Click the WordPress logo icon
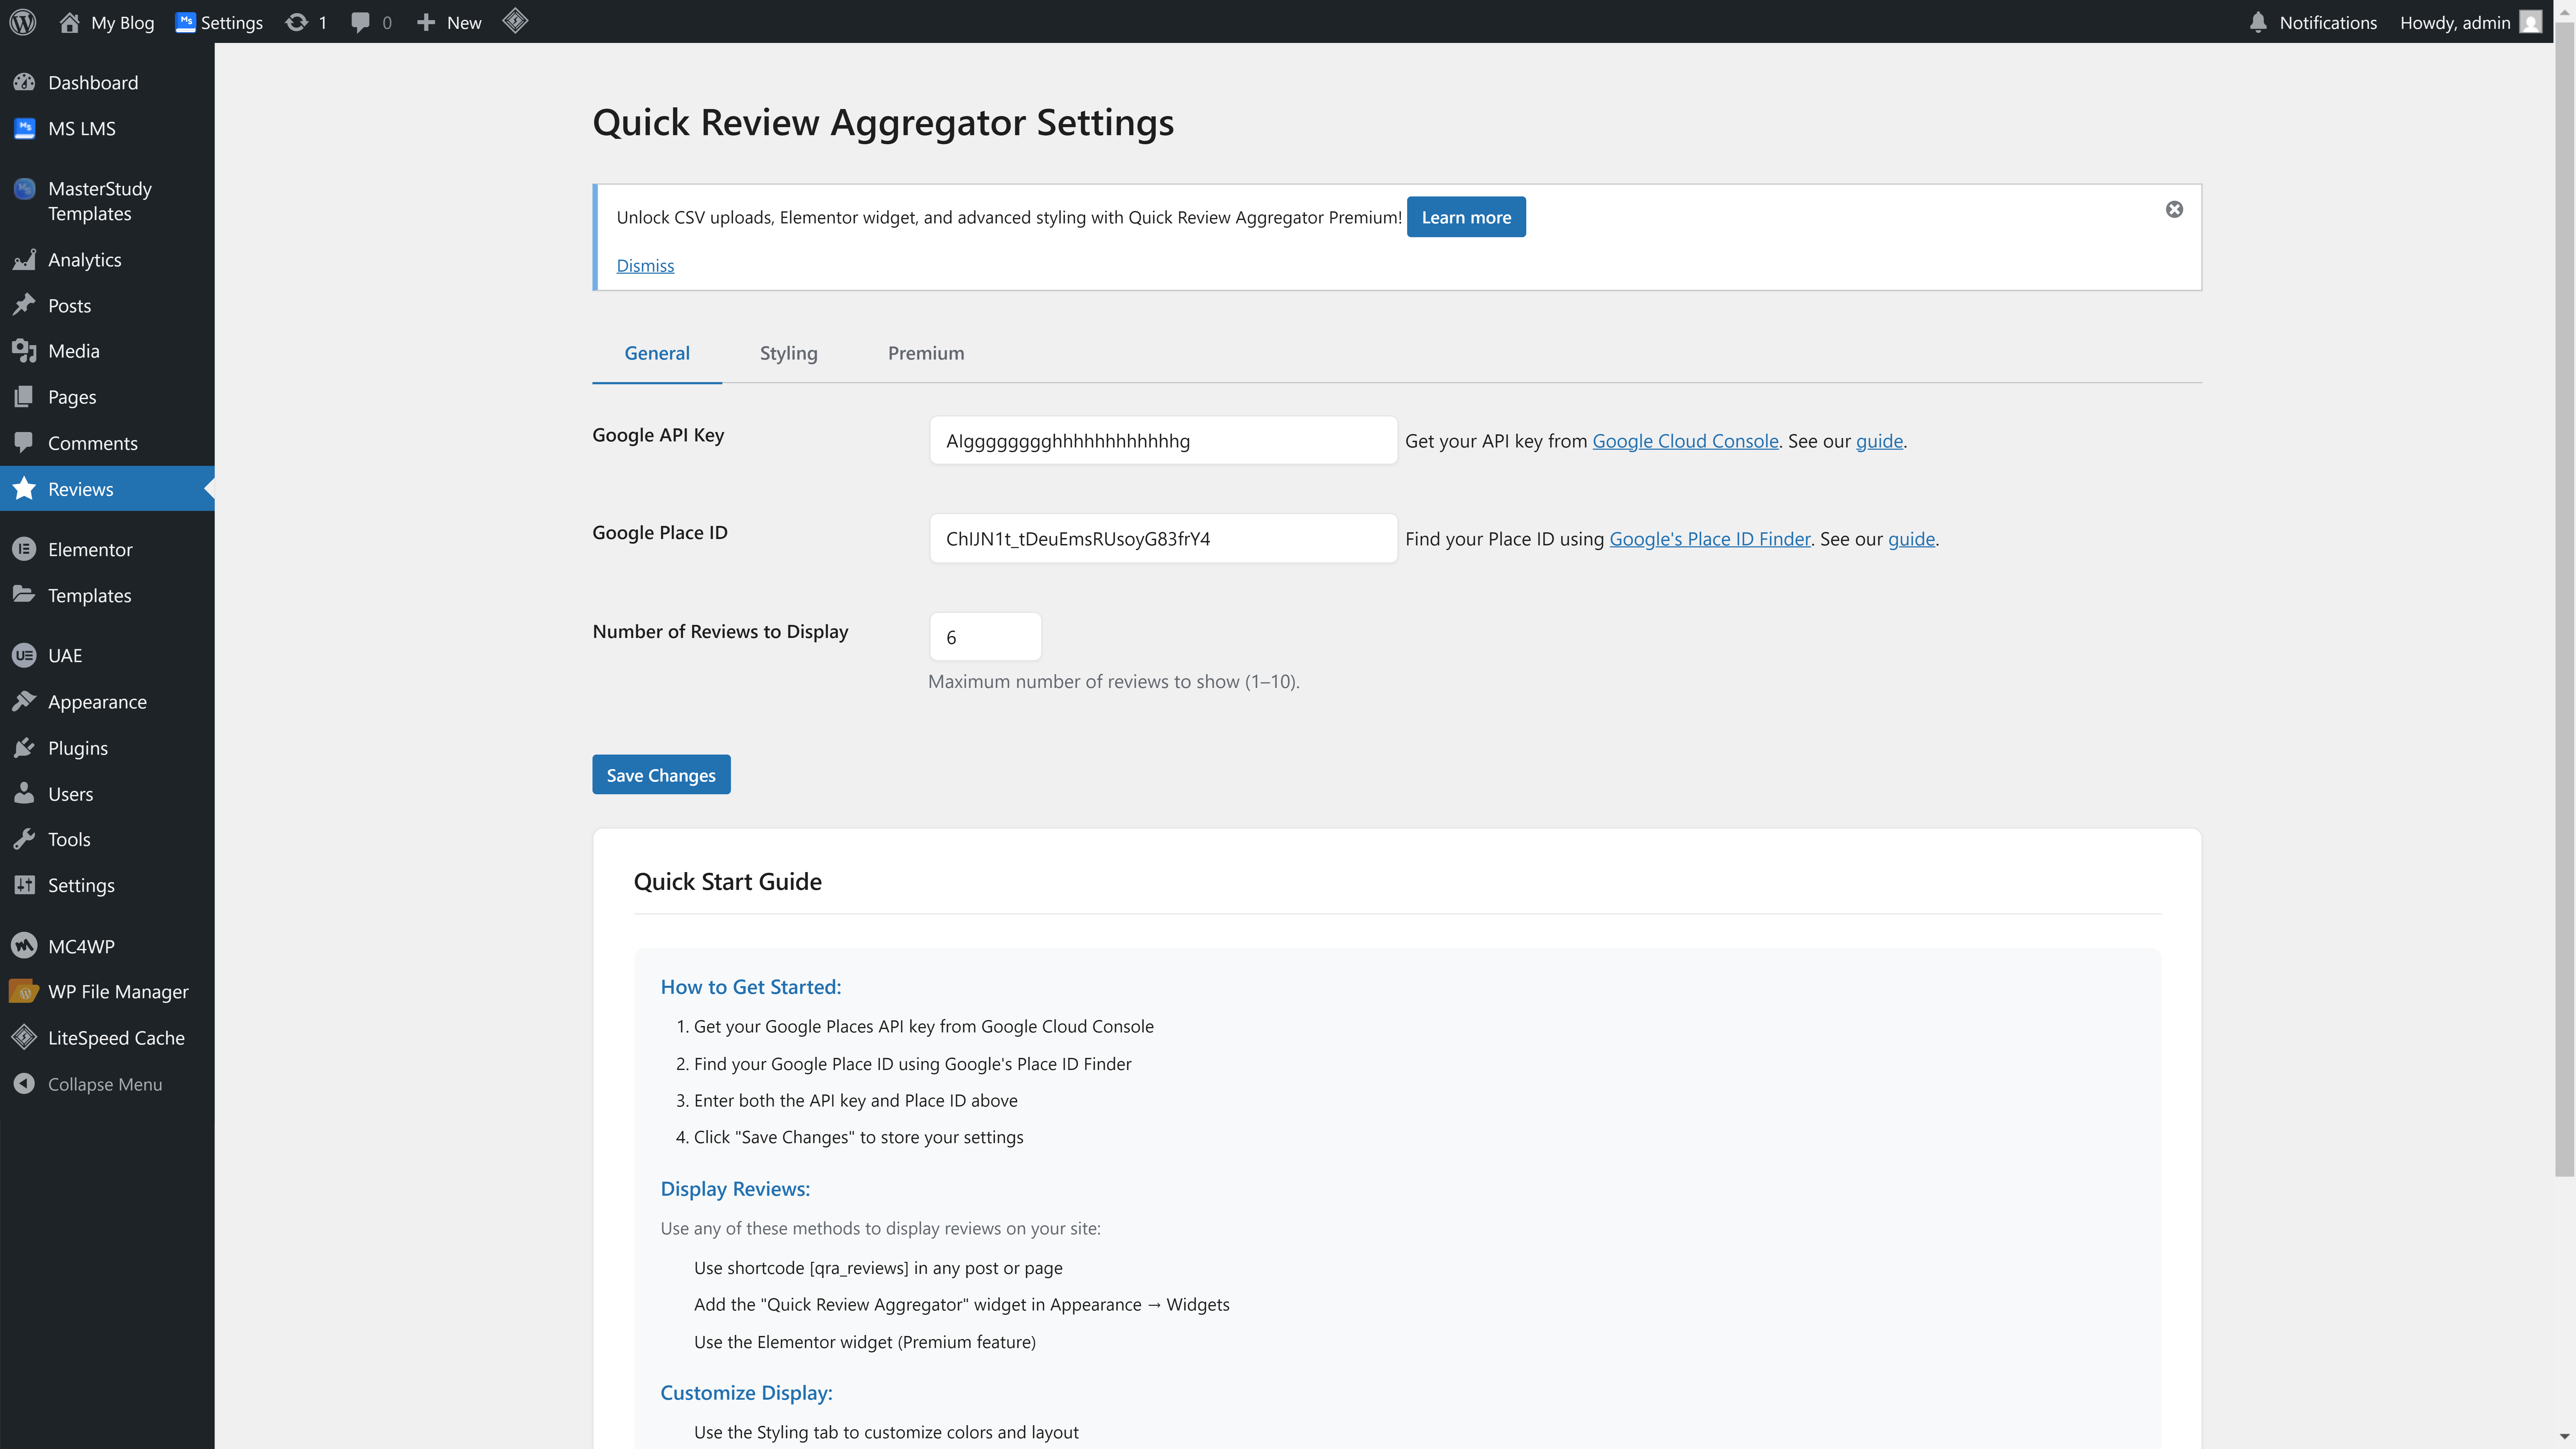Image resolution: width=2576 pixels, height=1449 pixels. point(23,22)
